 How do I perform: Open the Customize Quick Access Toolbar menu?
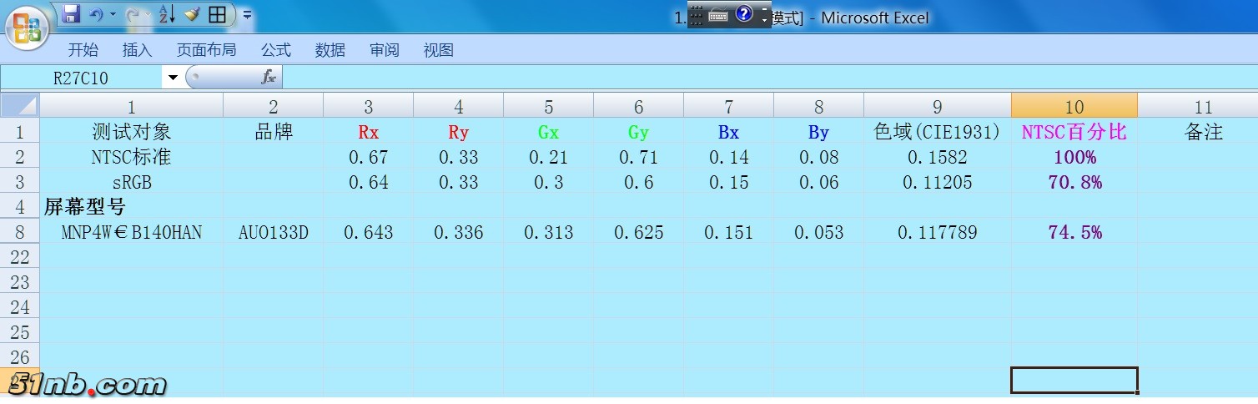click(248, 15)
